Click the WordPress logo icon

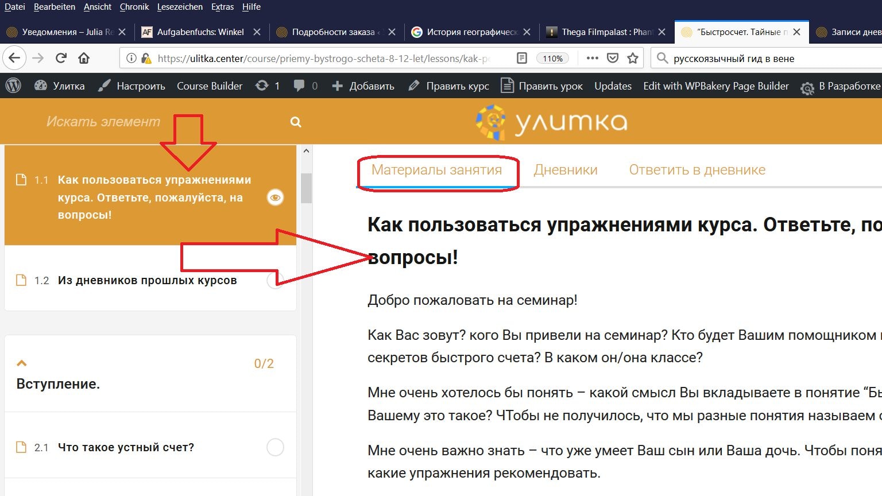point(13,86)
